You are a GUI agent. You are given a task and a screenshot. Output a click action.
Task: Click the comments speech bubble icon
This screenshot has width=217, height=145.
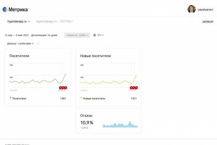[x=95, y=35]
